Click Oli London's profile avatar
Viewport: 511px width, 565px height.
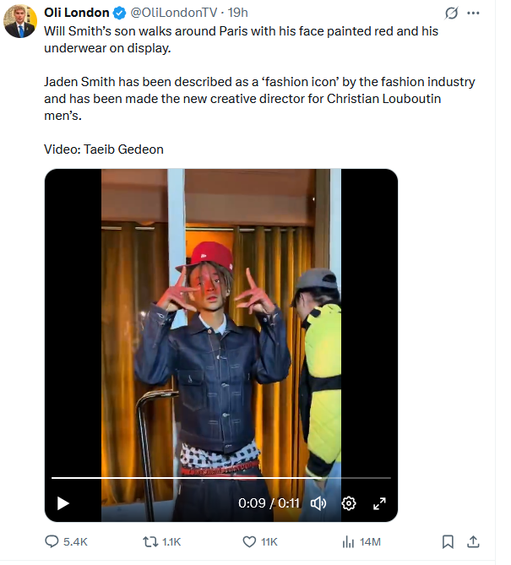20,21
